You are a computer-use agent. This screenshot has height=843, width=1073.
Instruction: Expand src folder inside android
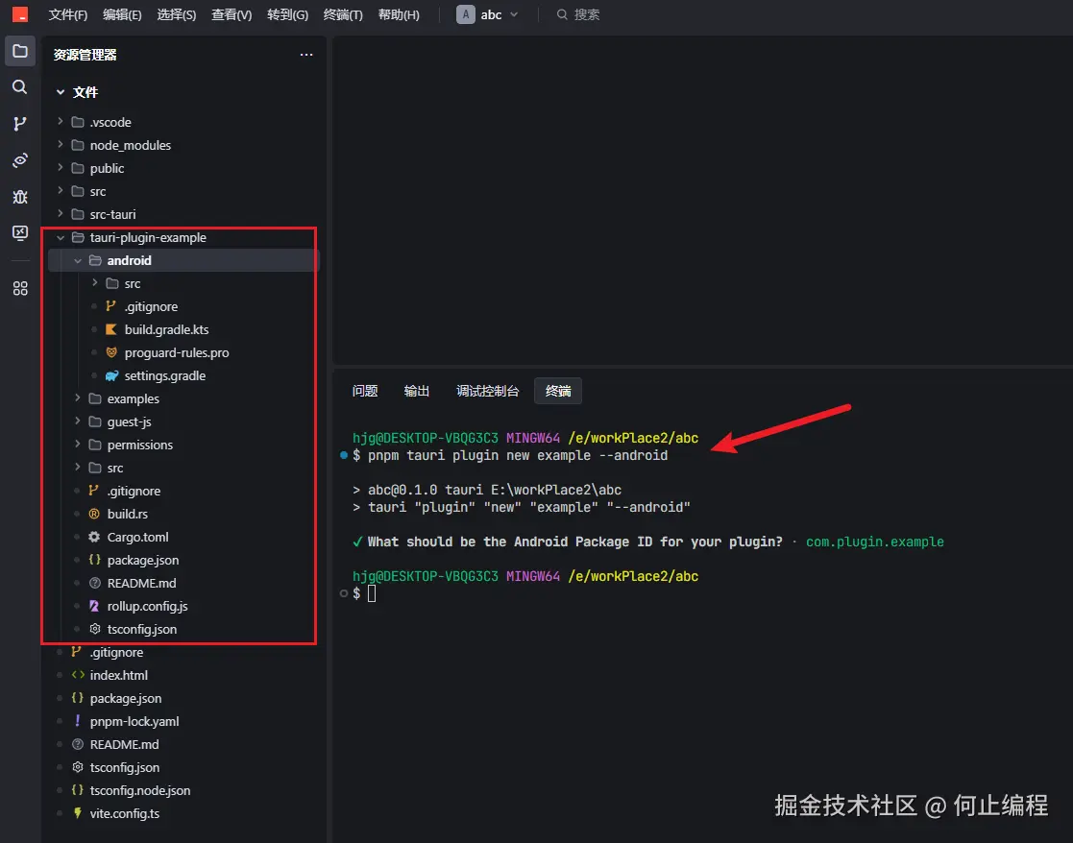[94, 283]
